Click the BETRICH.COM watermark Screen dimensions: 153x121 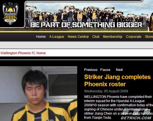pyautogui.click(x=136, y=118)
